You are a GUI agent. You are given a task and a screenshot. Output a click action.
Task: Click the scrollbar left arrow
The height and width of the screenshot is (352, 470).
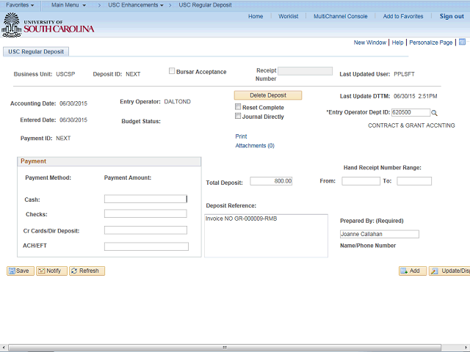[x=3, y=348]
